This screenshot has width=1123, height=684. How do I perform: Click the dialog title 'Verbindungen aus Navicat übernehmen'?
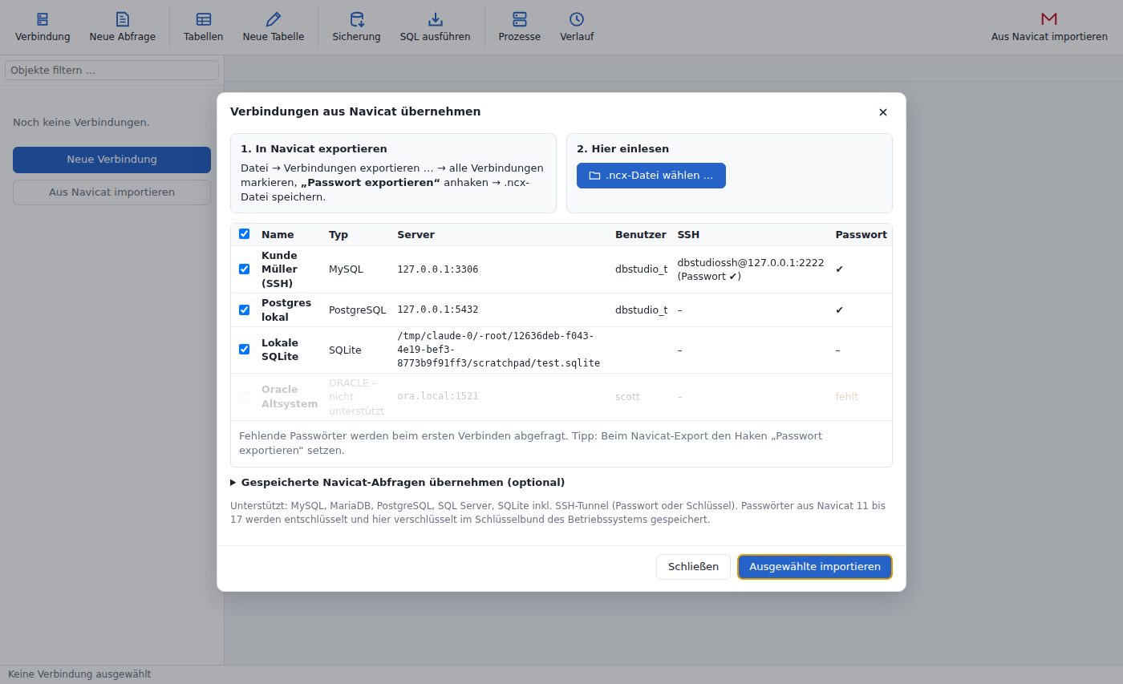click(x=355, y=112)
